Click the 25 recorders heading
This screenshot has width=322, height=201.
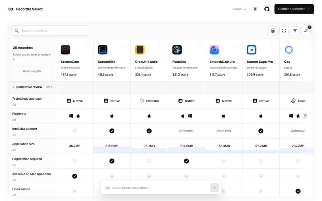23,47
